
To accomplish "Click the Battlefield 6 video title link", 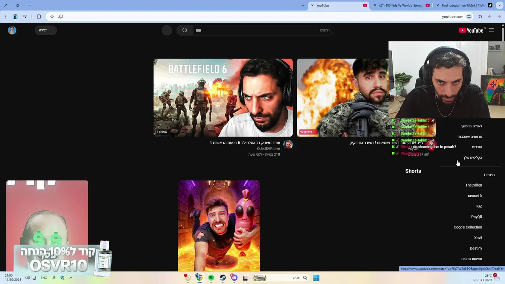I will 245,143.
